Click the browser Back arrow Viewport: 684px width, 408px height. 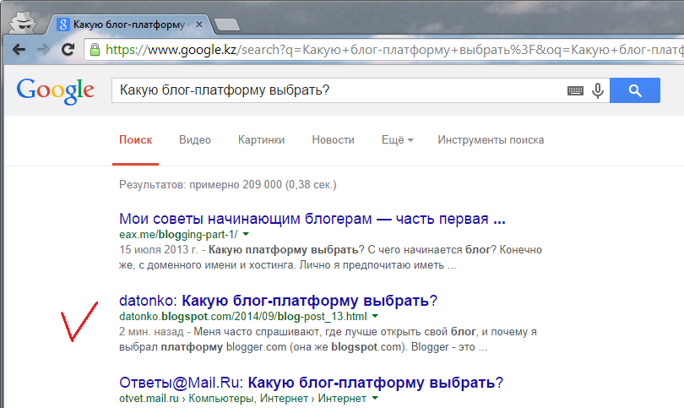click(x=19, y=50)
